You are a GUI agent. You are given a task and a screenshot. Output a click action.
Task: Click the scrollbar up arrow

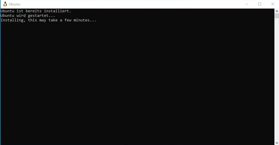(x=277, y=11)
